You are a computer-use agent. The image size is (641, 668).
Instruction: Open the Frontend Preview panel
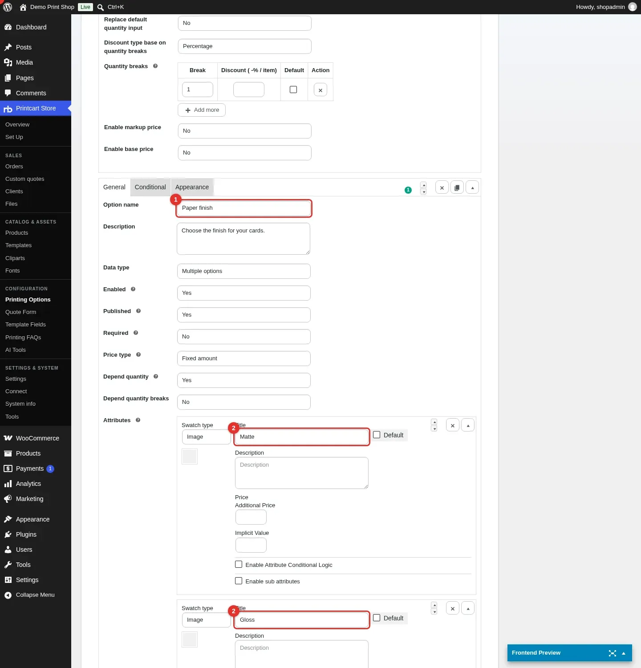(x=570, y=653)
